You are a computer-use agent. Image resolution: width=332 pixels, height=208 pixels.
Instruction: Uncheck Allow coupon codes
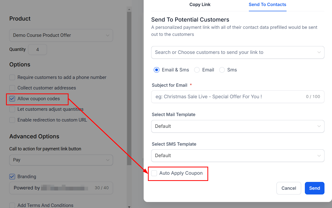click(12, 99)
